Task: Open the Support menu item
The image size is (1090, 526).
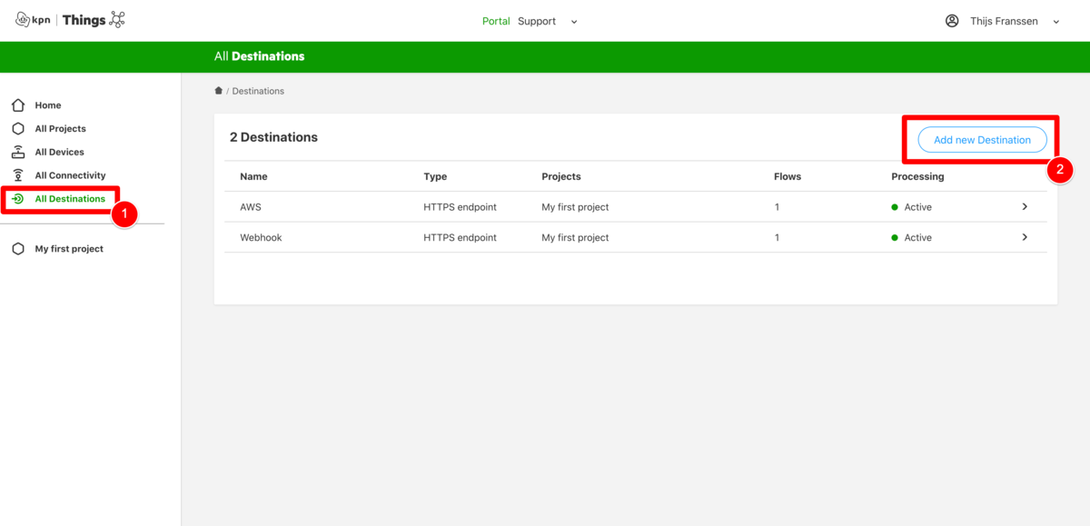Action: (537, 21)
